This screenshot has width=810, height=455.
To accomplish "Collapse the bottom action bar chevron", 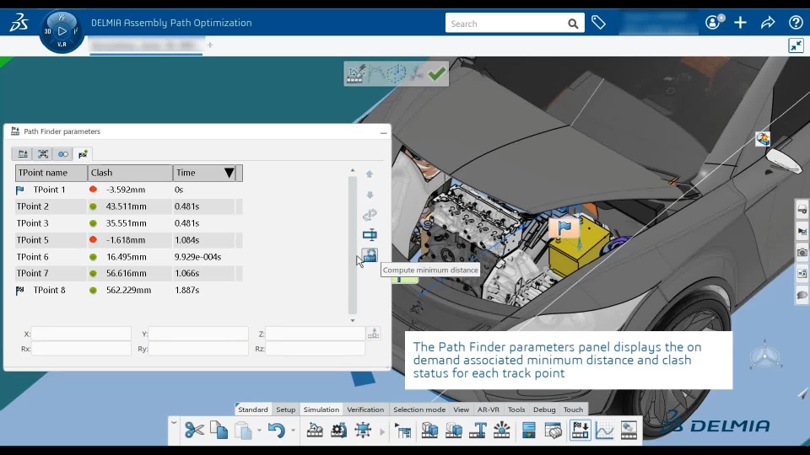I will click(x=174, y=423).
